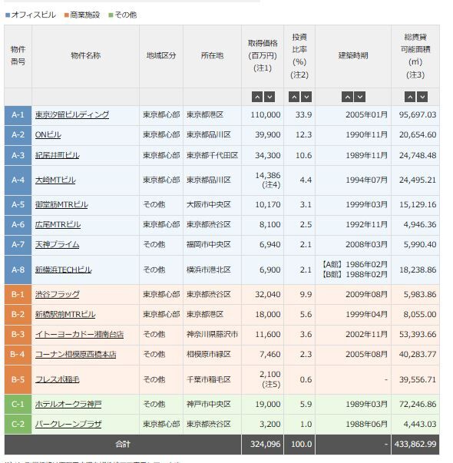The width and height of the screenshot is (453, 463).
Task: Click the 14,386 (注4) price cell
Action: point(263,180)
